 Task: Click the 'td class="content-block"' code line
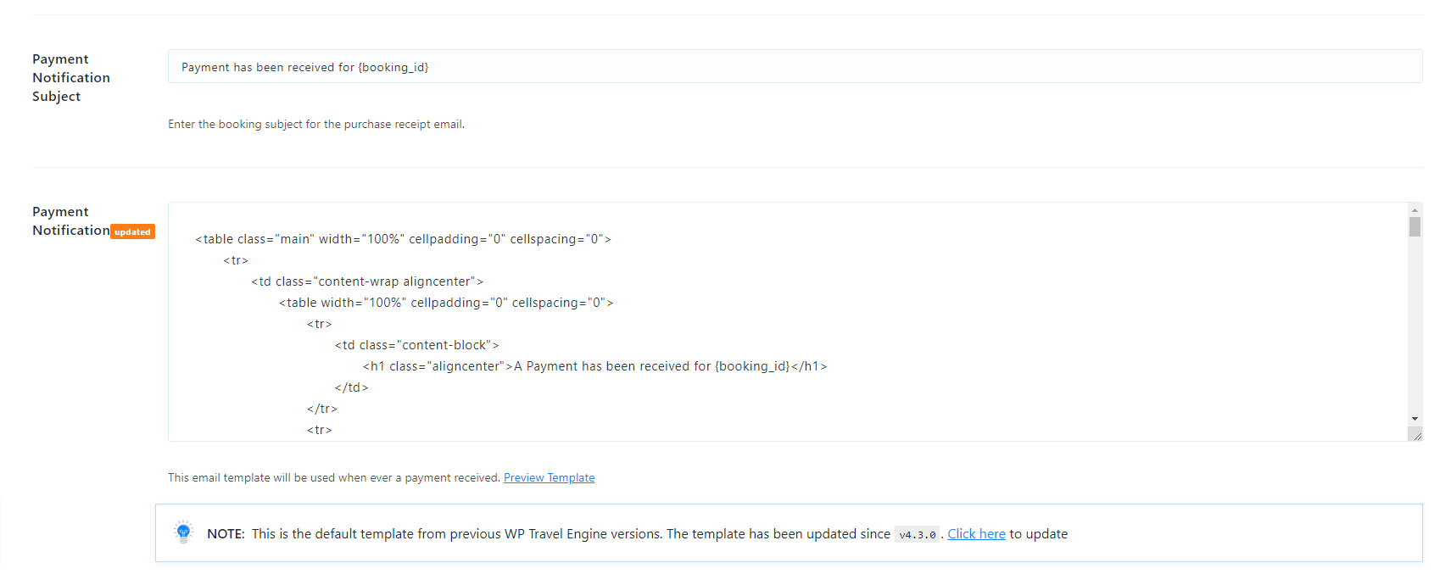[x=416, y=345]
